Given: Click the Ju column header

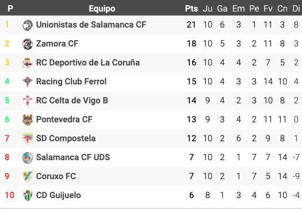Looking at the screenshot, I should tap(208, 9).
